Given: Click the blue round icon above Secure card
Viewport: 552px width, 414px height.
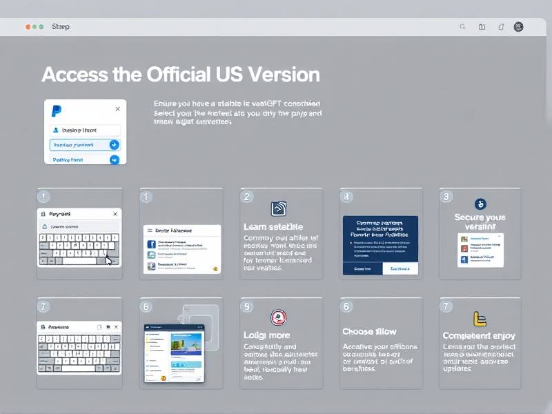Looking at the screenshot, I should [x=480, y=204].
